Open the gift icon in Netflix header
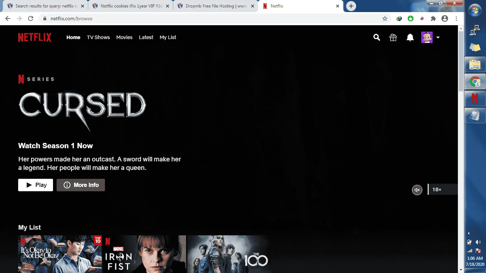Viewport: 486px width, 273px height. pos(393,37)
